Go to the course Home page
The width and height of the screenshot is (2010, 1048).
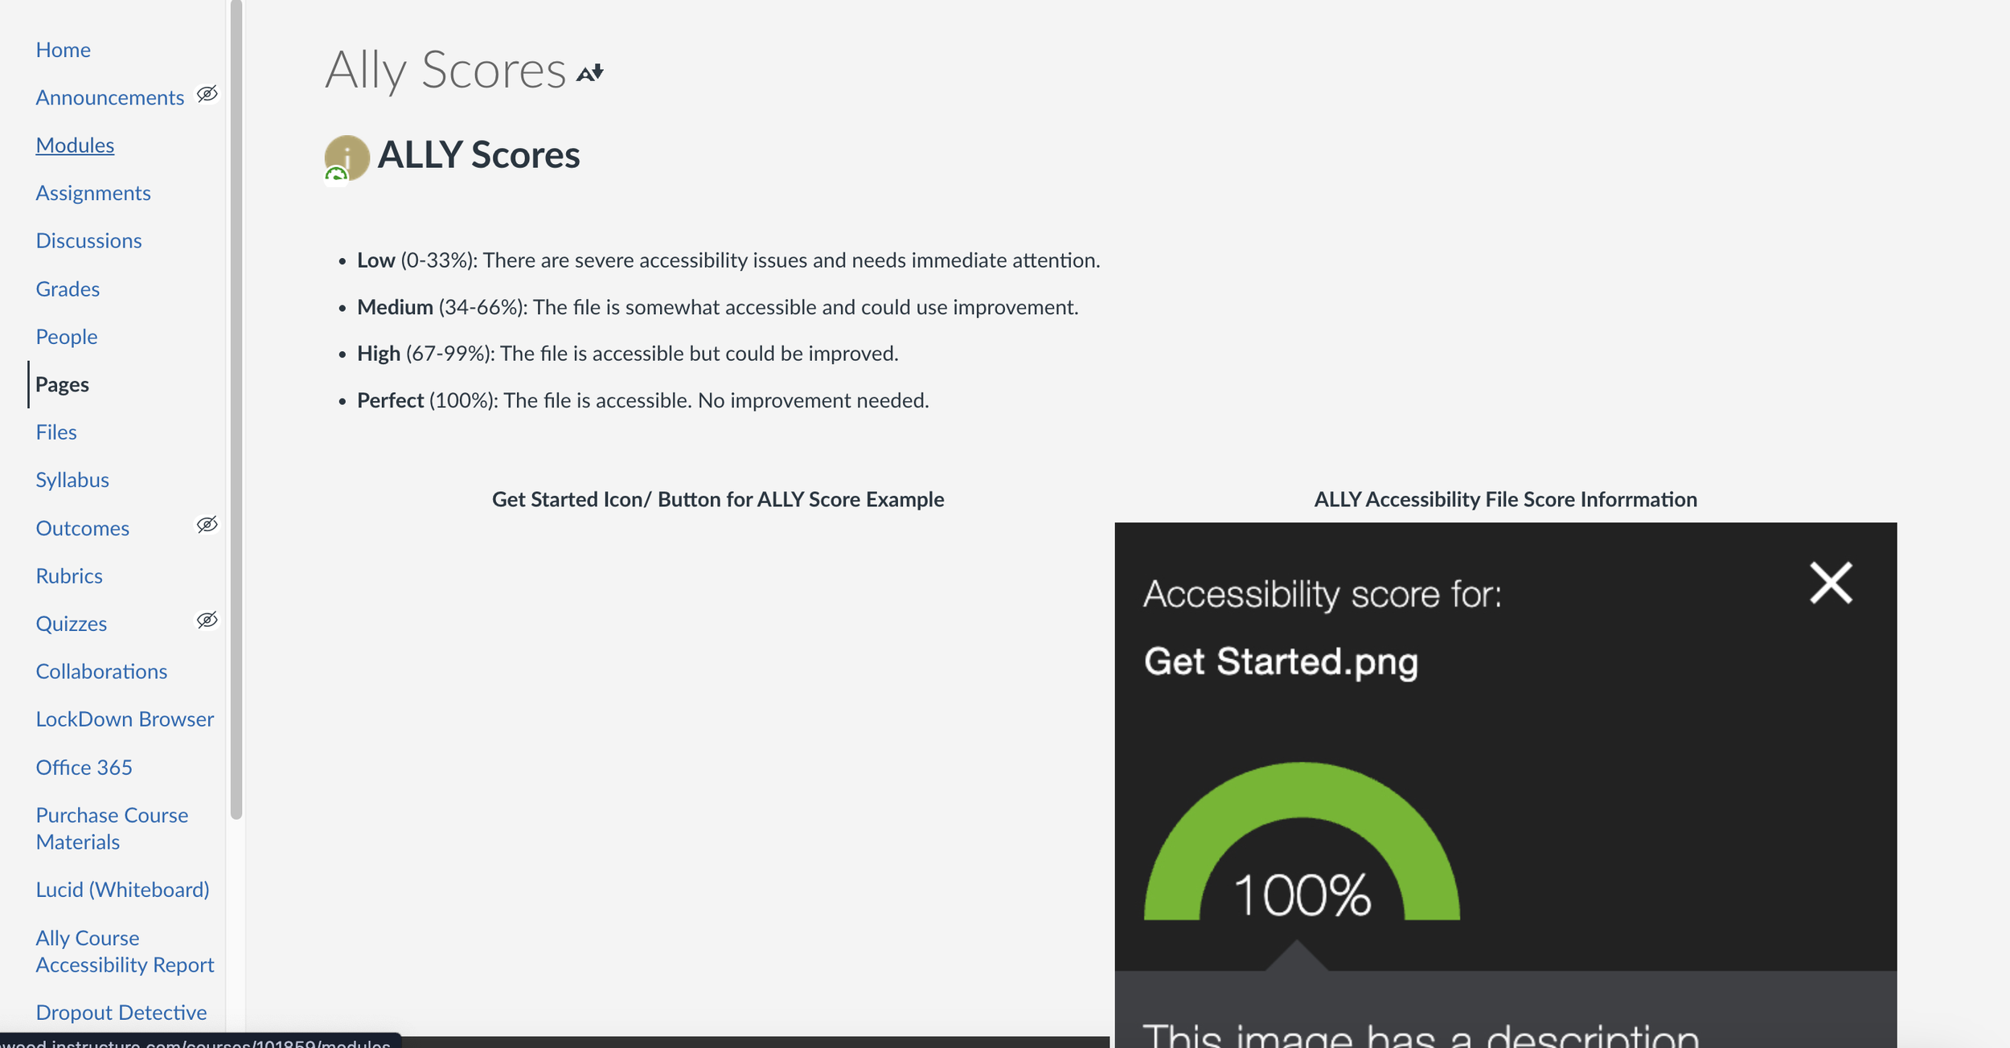point(63,50)
